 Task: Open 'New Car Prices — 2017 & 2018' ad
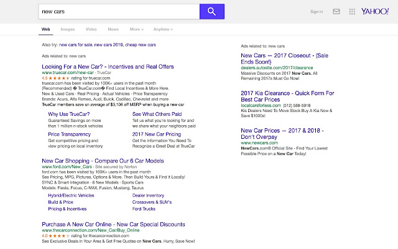pyautogui.click(x=282, y=134)
